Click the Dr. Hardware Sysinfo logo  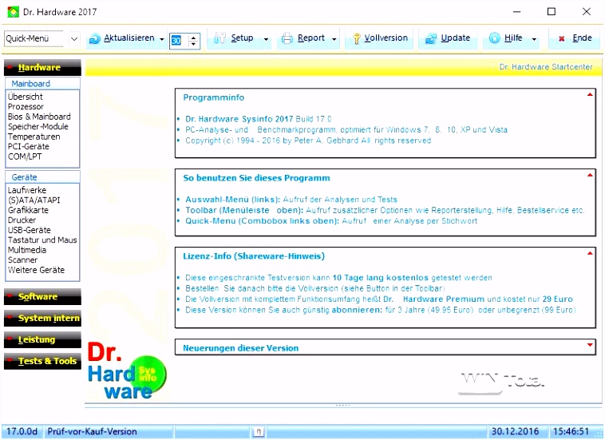(126, 371)
